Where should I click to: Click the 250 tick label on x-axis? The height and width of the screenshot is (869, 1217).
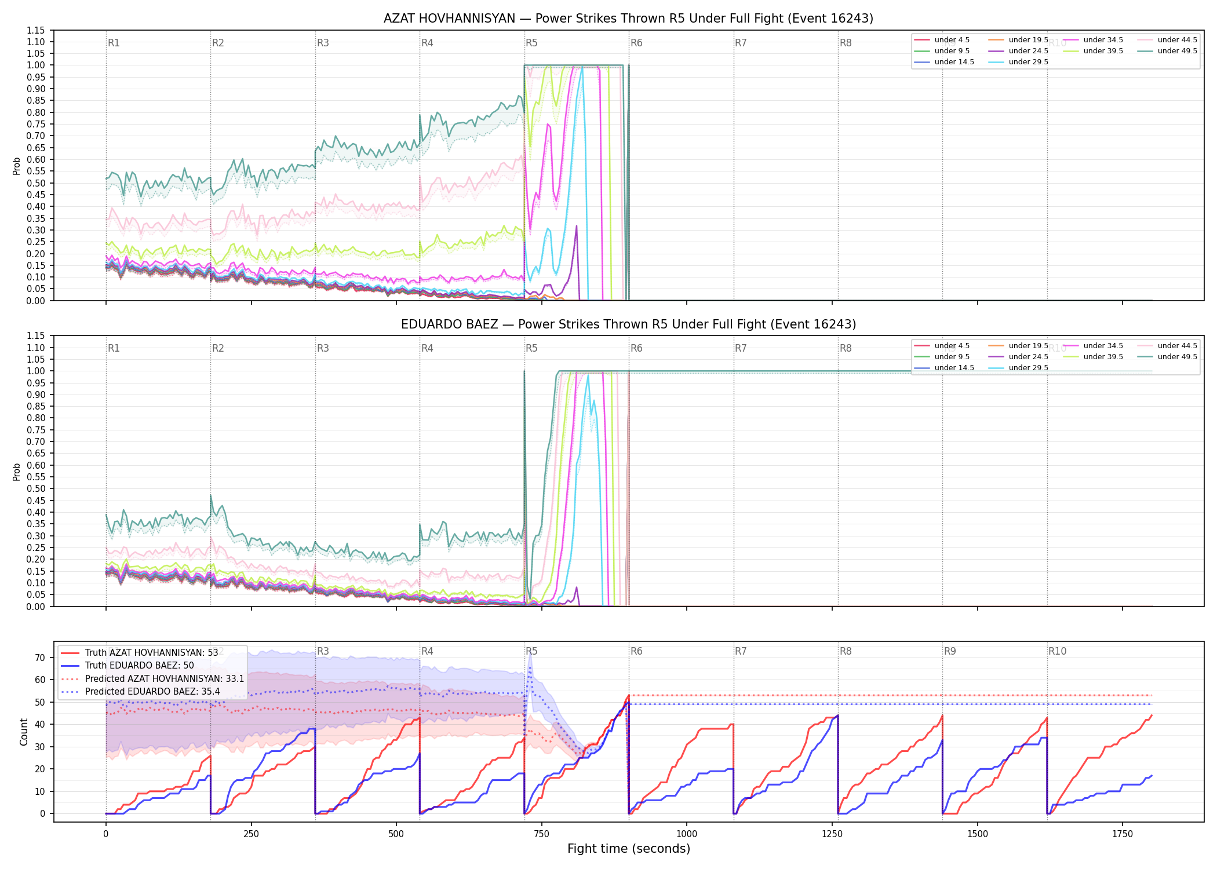[x=251, y=834]
